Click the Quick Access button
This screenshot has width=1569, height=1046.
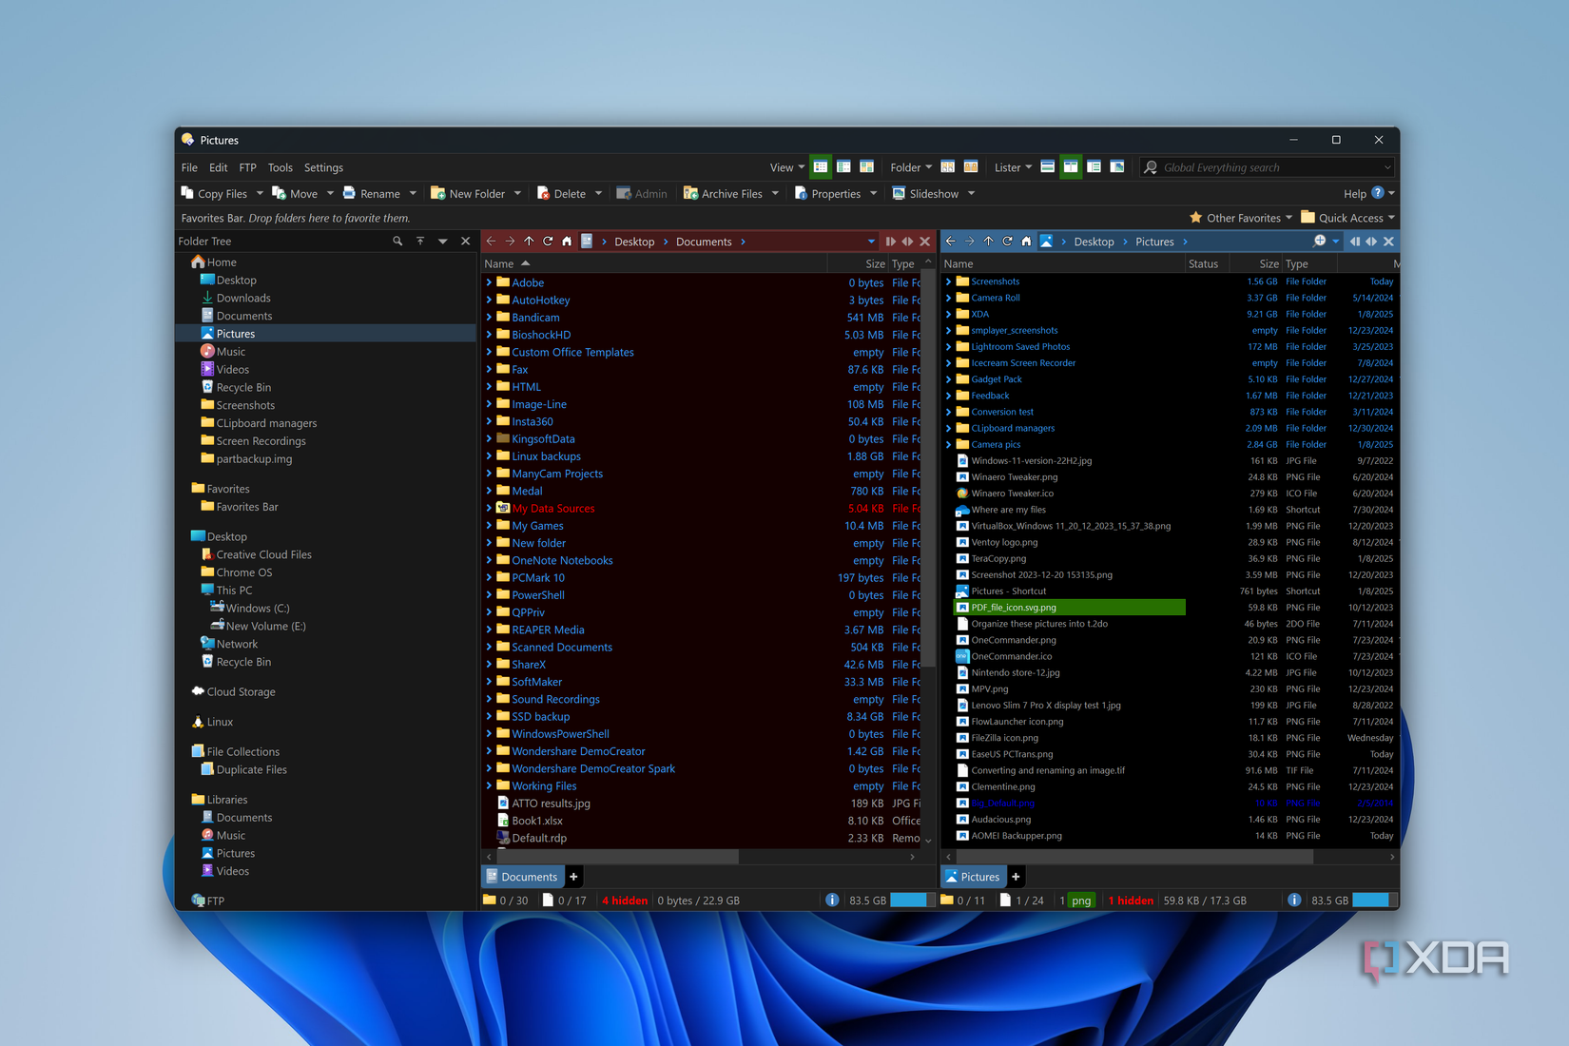(x=1346, y=217)
